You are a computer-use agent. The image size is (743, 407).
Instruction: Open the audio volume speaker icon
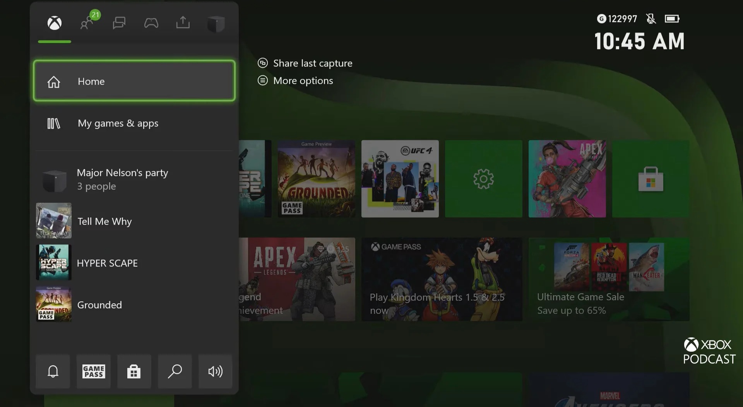(x=216, y=371)
